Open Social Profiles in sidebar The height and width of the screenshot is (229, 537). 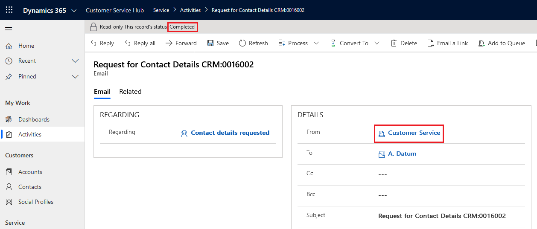pos(42,202)
